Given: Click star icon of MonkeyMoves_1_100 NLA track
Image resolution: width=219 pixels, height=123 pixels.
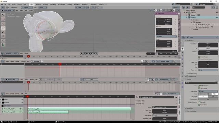Looking at the screenshot, I should [2, 112].
